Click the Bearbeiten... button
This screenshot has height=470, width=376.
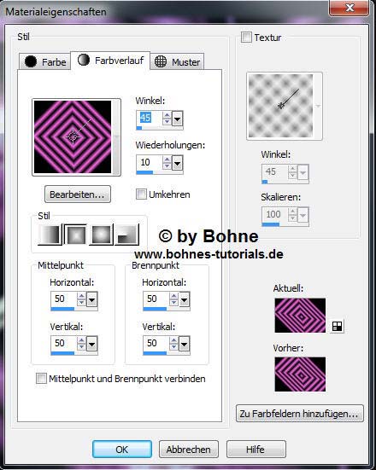(x=78, y=194)
